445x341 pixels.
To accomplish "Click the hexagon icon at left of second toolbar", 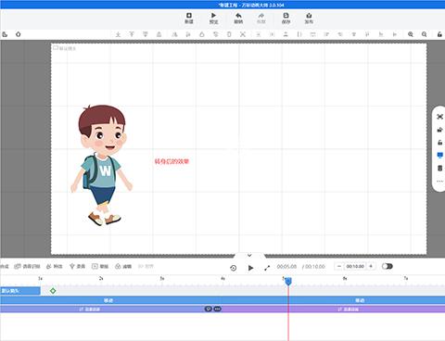I will click(19, 34).
